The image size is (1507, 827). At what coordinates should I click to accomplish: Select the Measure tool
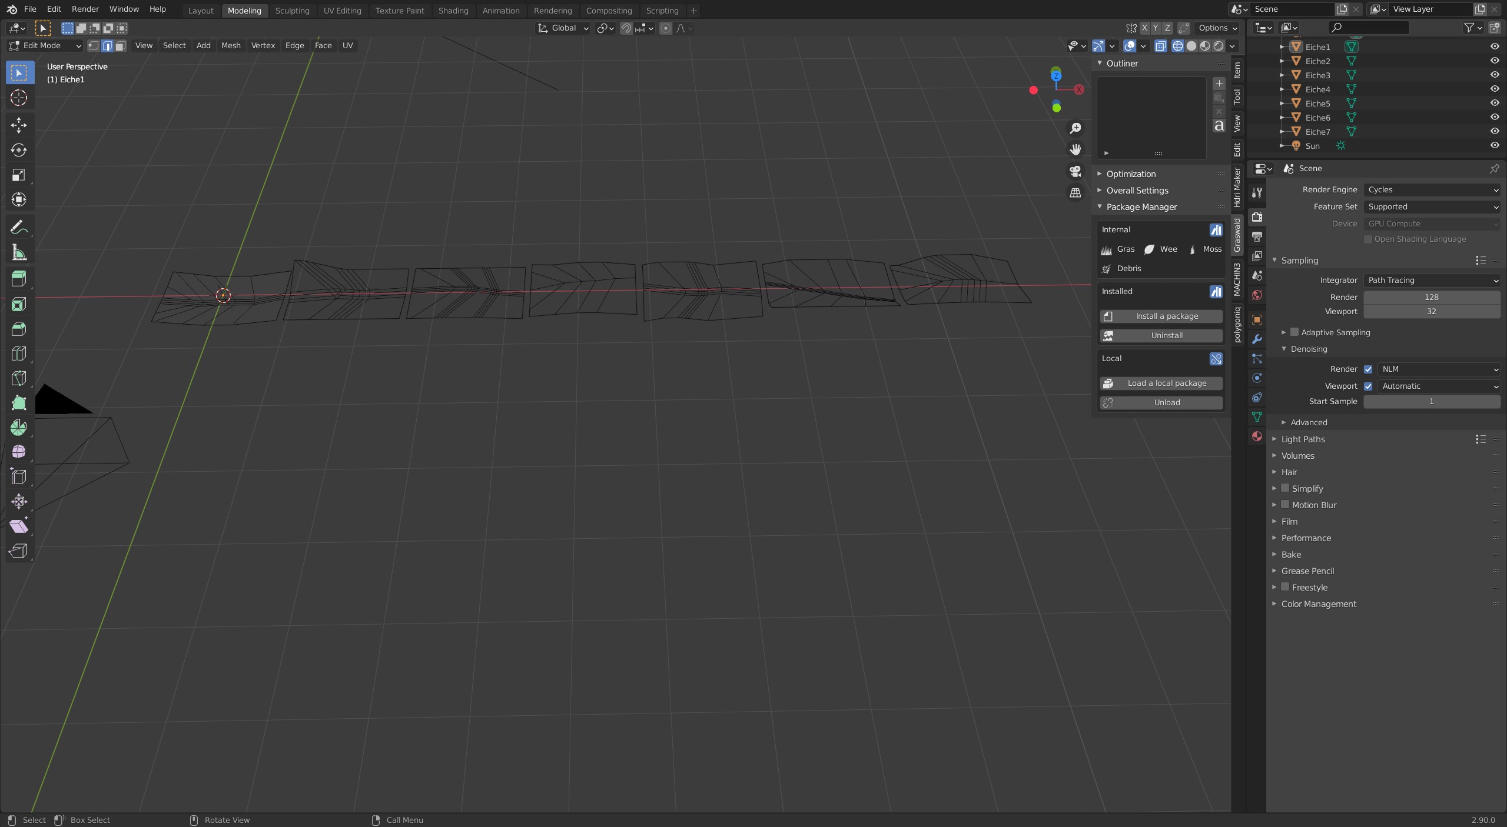19,253
